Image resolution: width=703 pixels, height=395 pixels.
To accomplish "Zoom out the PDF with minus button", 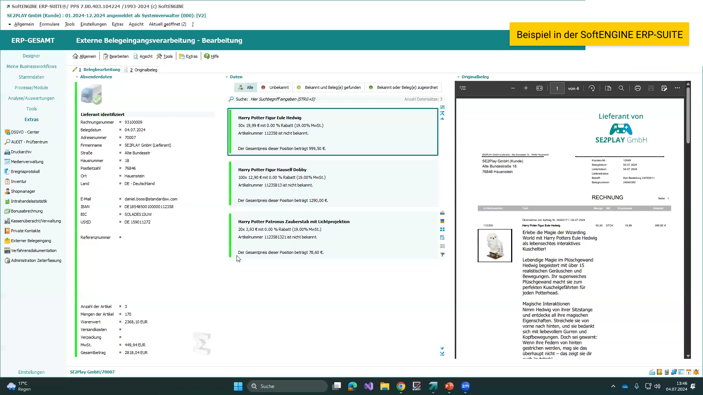I will 513,88.
